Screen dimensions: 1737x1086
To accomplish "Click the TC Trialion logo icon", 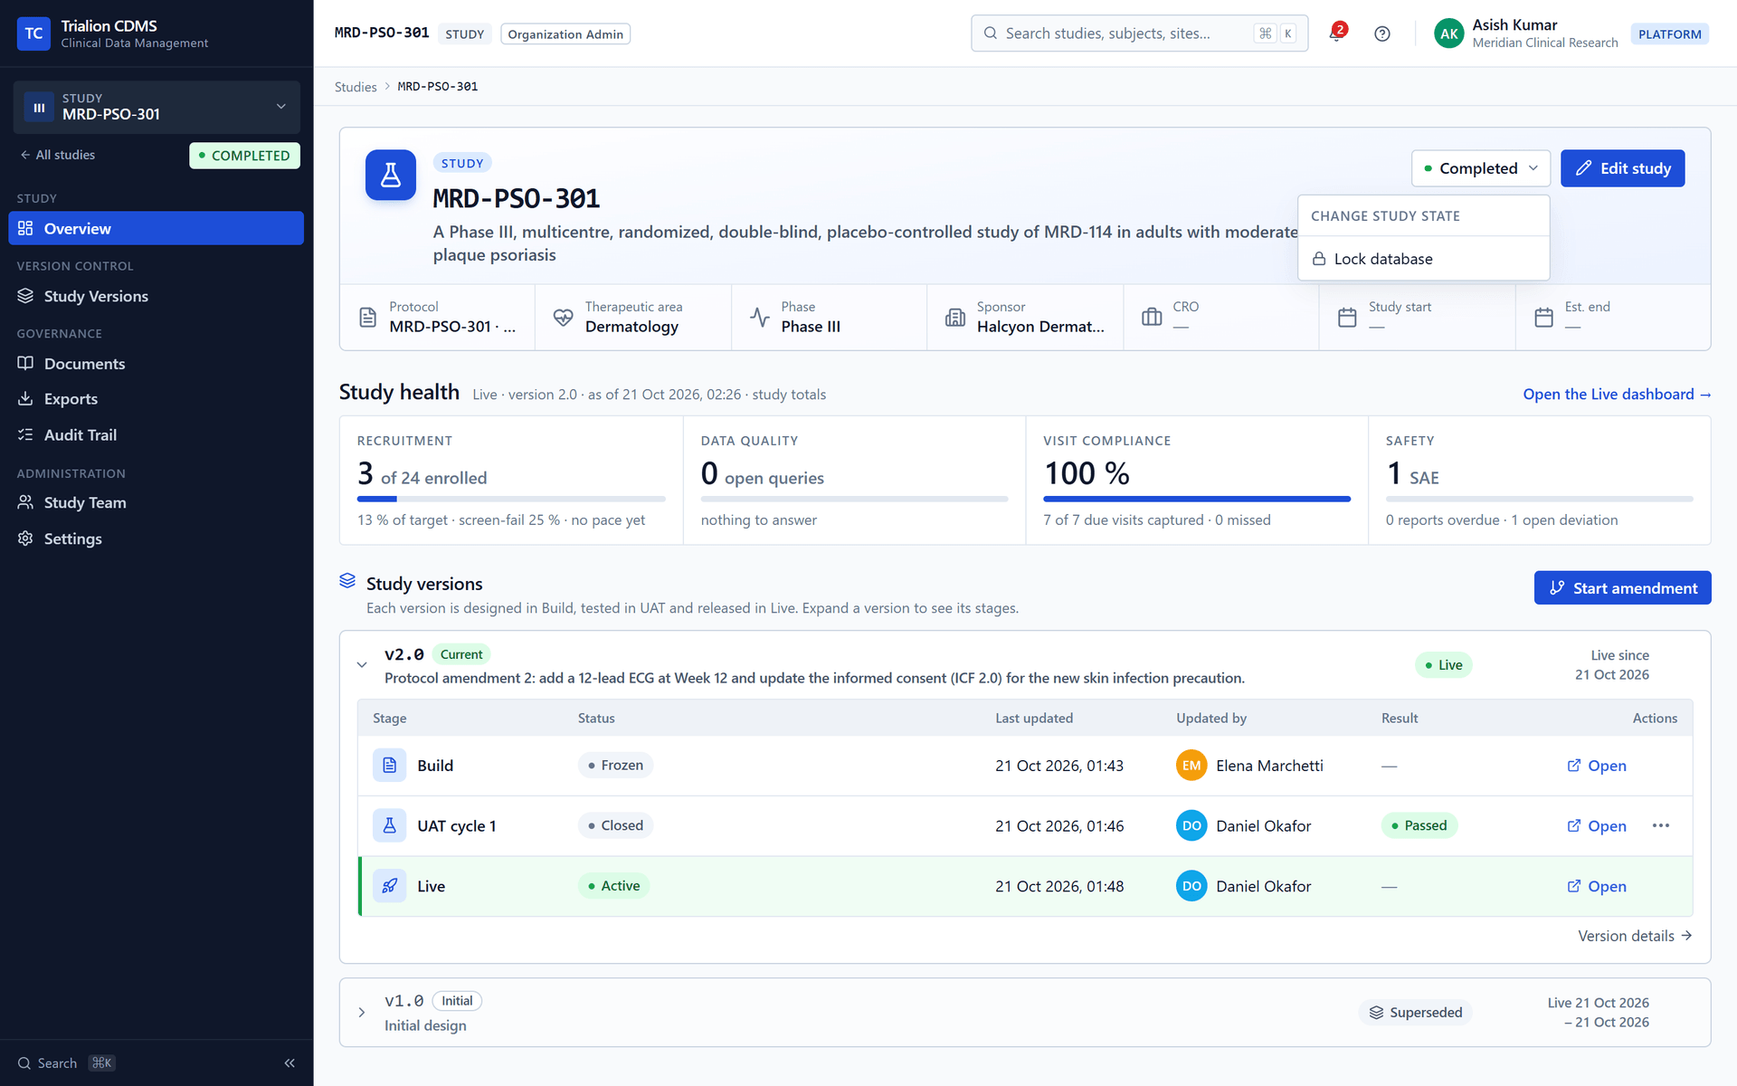I will (33, 33).
